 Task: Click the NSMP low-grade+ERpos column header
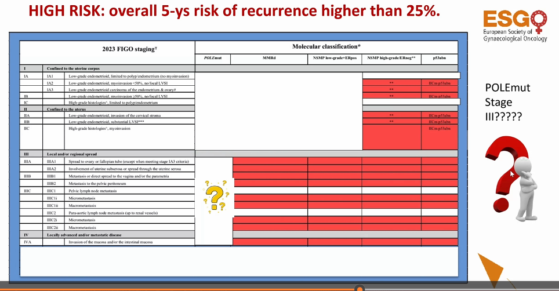335,58
